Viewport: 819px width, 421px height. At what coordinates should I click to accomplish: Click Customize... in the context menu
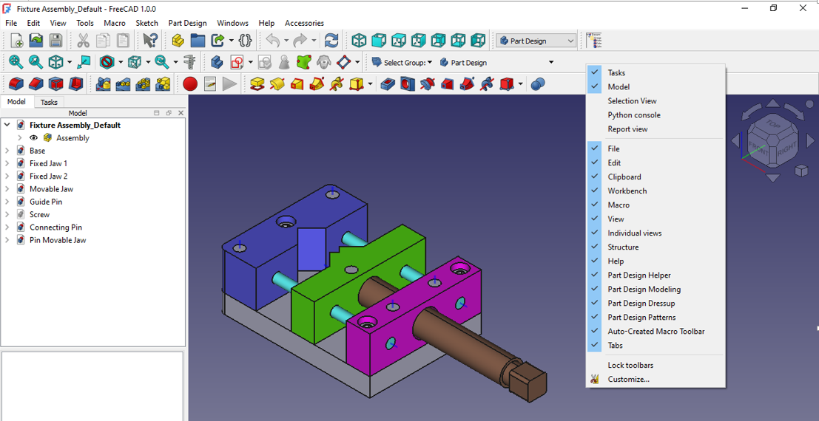click(x=628, y=380)
